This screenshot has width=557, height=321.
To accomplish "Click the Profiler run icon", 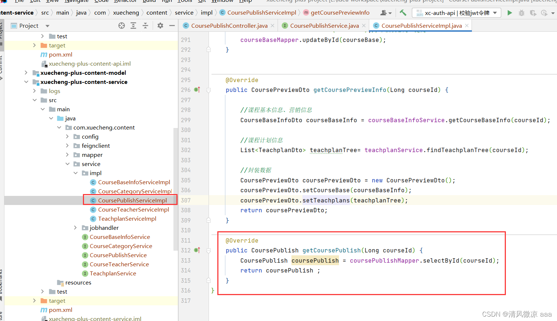I will coord(544,13).
